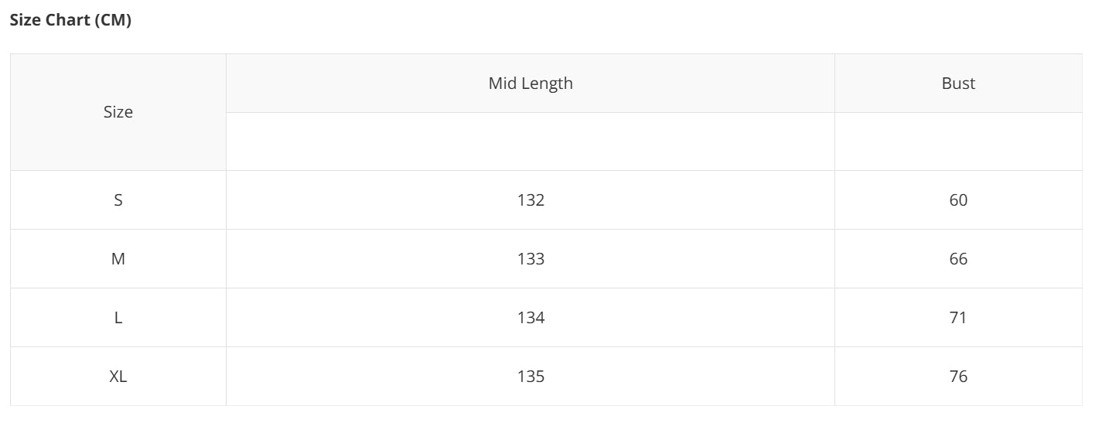Screen dimensions: 1109x423
Task: Click the 135 mid length value
Action: point(531,377)
